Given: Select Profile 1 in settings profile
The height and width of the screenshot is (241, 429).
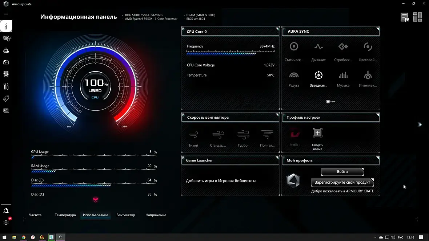Looking at the screenshot, I should click(x=295, y=134).
